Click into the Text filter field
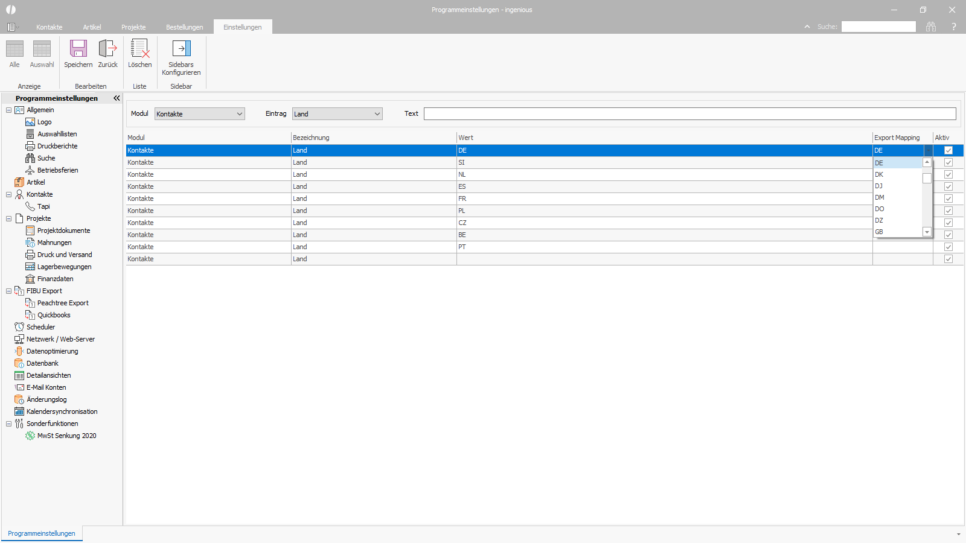 coord(690,113)
